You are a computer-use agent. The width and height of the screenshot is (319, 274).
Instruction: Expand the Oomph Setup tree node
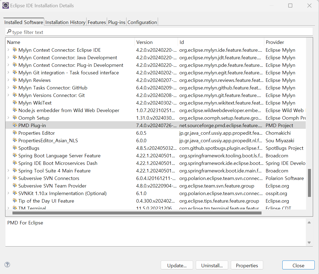click(8, 118)
